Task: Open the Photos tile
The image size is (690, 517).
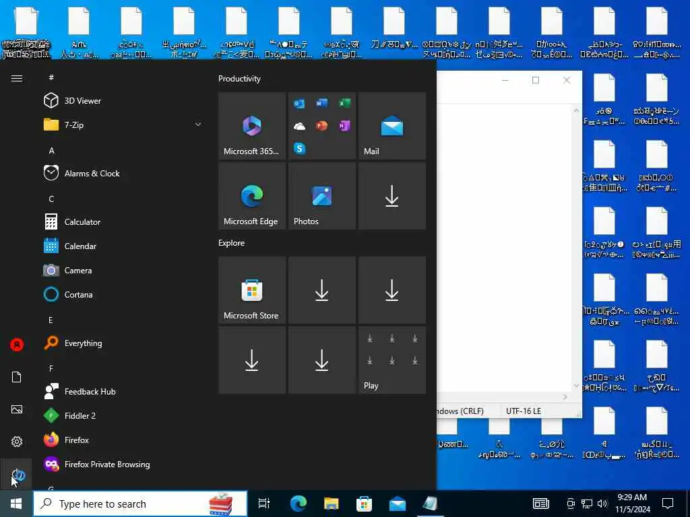Action: click(x=322, y=196)
